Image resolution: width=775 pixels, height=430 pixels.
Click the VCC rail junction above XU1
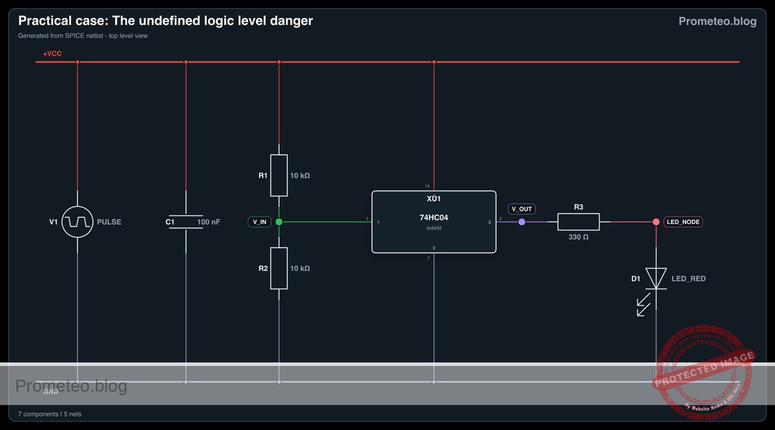pyautogui.click(x=434, y=62)
